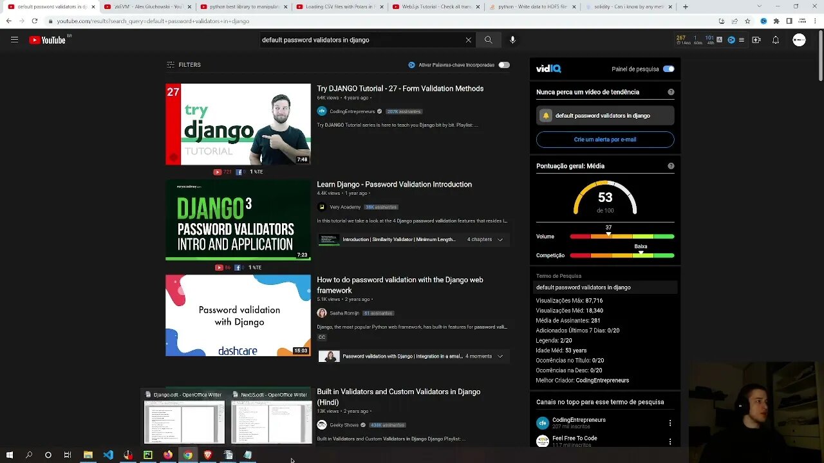
Task: Expand 4 moments of Django web framework video
Action: pyautogui.click(x=500, y=356)
